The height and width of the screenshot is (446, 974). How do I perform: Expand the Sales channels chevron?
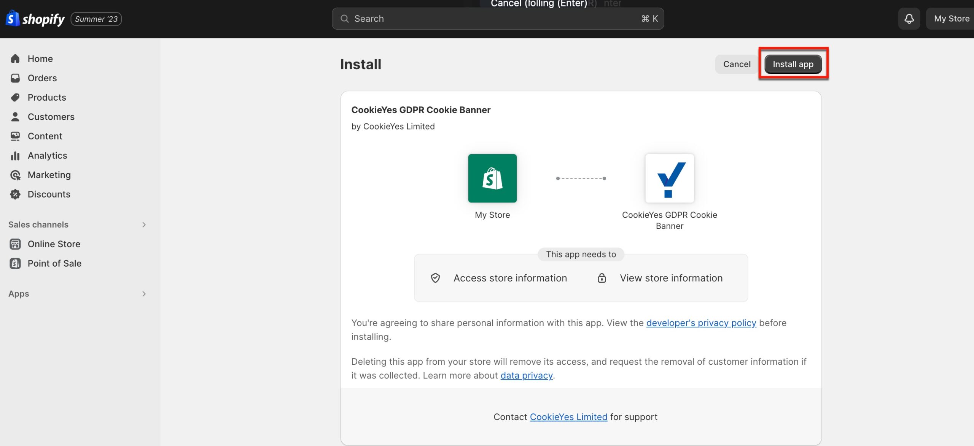[x=144, y=225]
